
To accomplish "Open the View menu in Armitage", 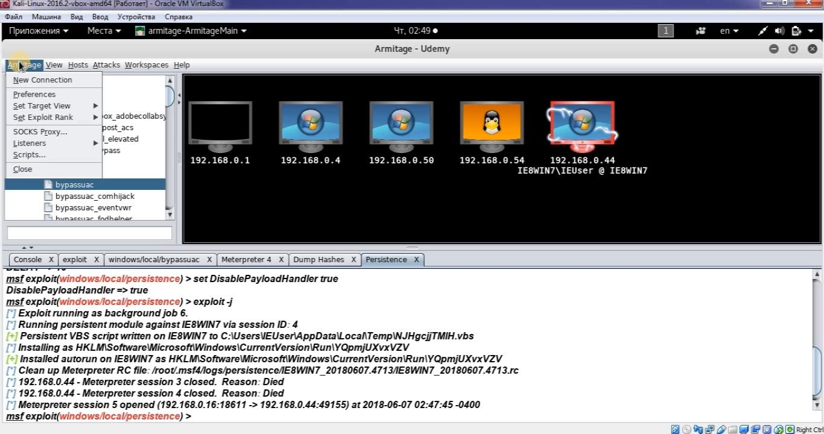I will pos(54,65).
